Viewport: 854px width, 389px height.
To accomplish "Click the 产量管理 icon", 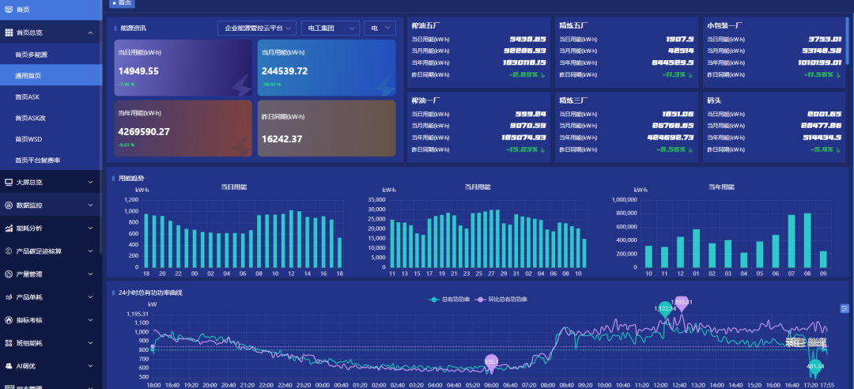I will tap(9, 274).
